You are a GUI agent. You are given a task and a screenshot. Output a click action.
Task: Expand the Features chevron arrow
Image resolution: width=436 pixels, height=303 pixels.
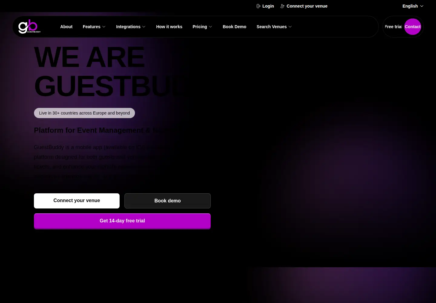click(104, 27)
